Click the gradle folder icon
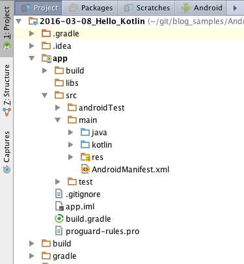This screenshot has width=244, height=264. pyautogui.click(x=46, y=256)
